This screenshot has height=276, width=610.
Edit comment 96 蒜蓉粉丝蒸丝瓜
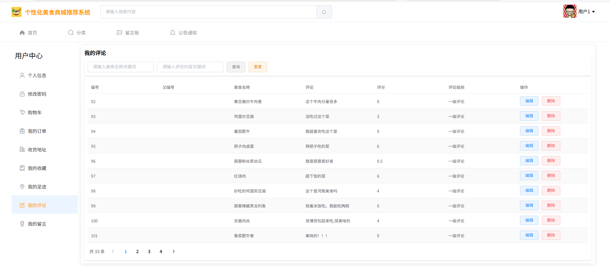pos(529,161)
